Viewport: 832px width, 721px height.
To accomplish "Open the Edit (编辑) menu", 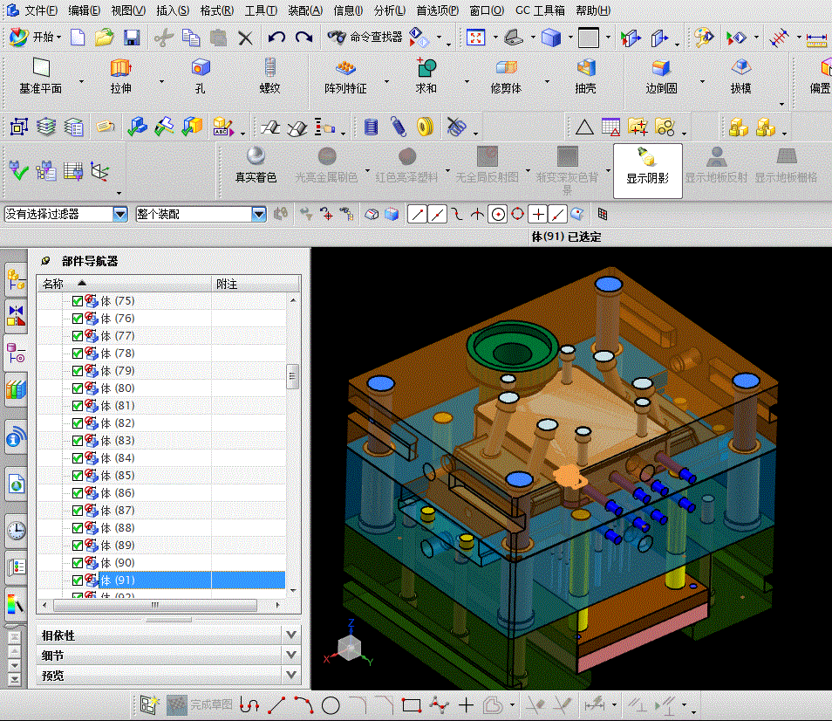I will [84, 10].
